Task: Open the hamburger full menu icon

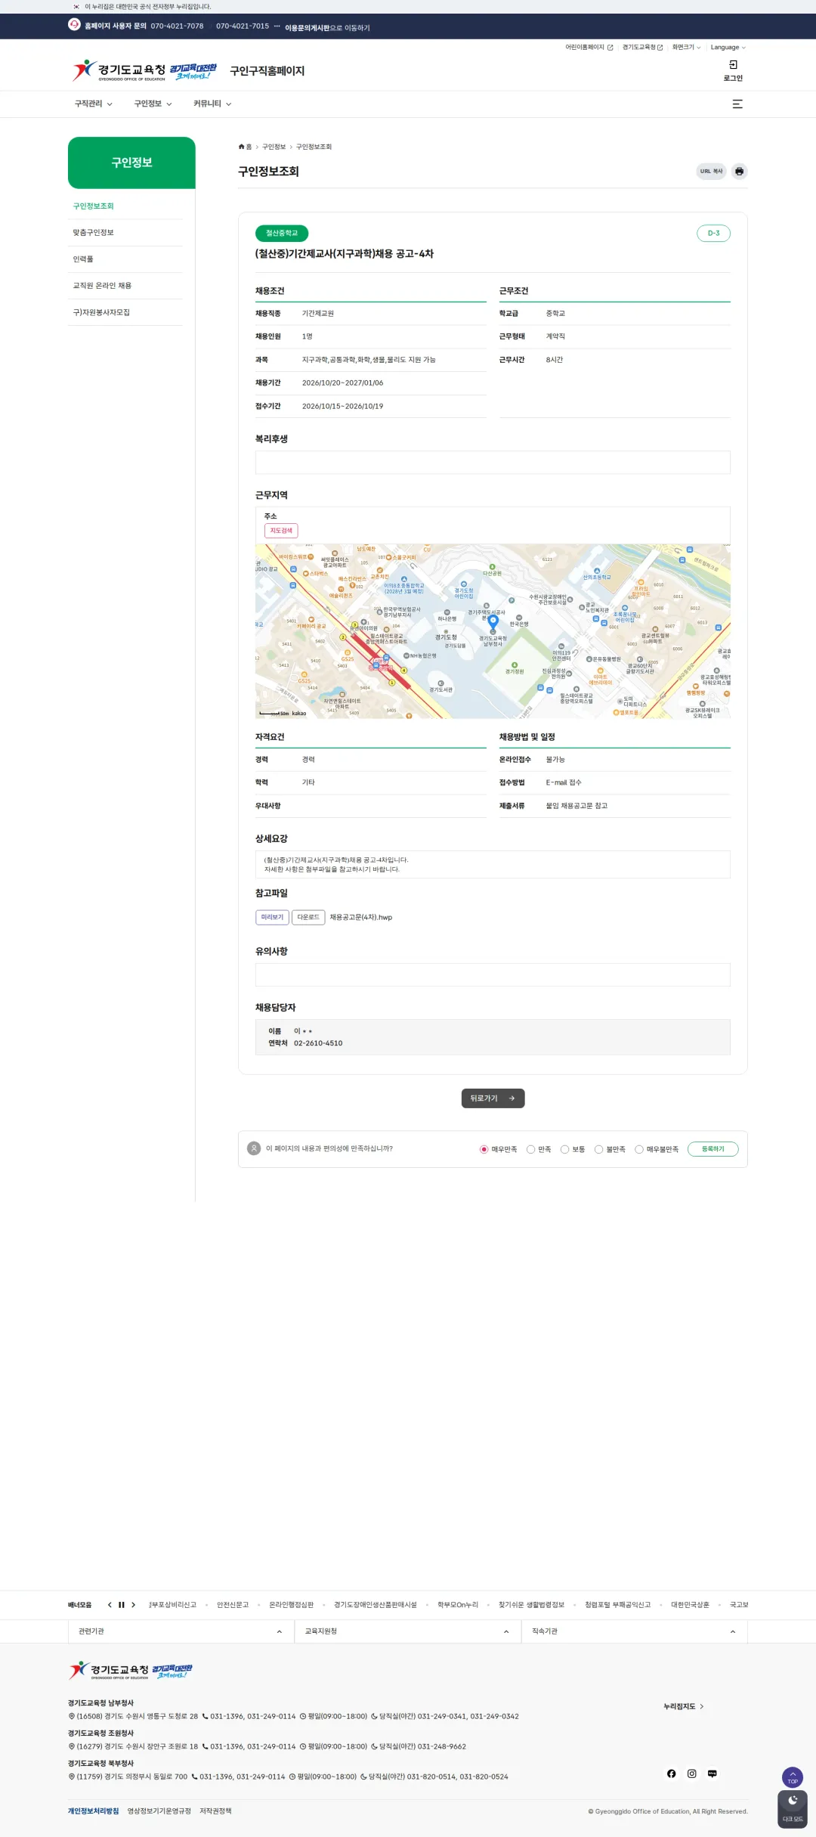Action: click(737, 104)
